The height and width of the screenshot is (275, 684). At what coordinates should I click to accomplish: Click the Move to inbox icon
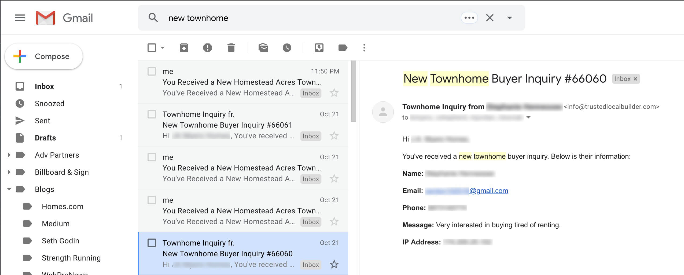point(319,48)
